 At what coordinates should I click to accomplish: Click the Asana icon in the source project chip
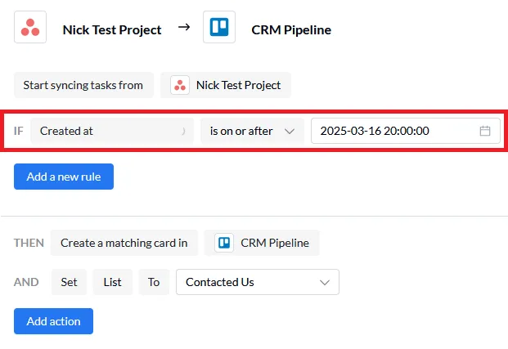(180, 85)
